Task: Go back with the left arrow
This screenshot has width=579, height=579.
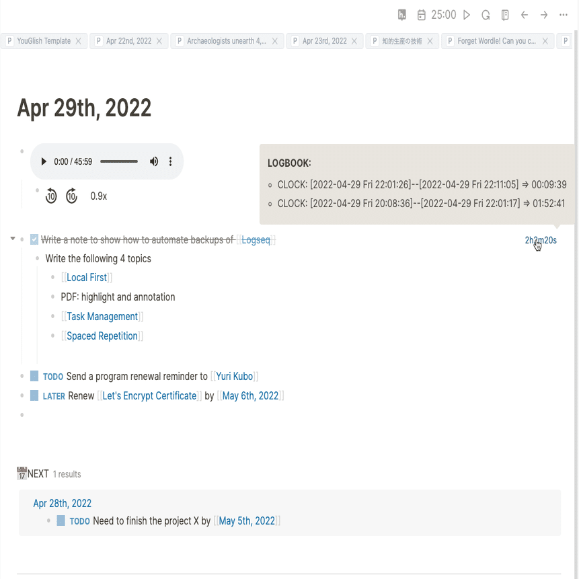Action: point(525,15)
